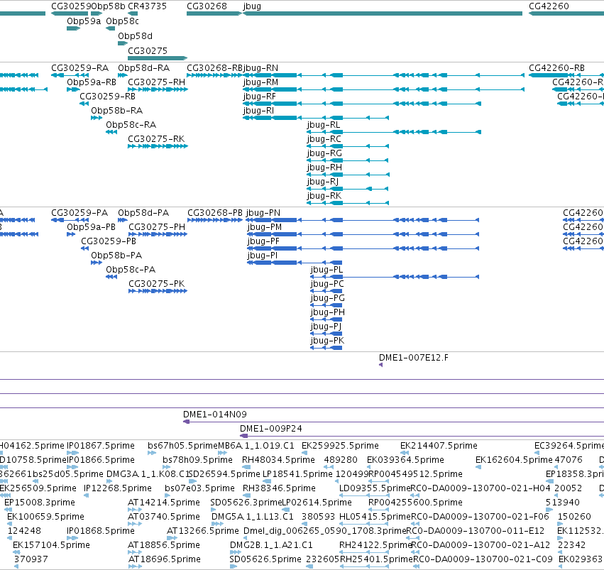Select protein jbug-PC
Image resolution: width=604 pixels, height=570 pixels.
point(327,284)
